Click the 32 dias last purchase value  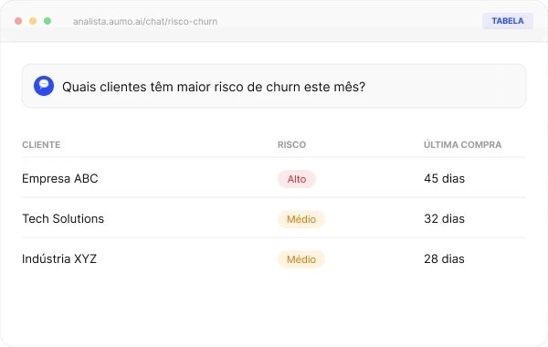(444, 219)
